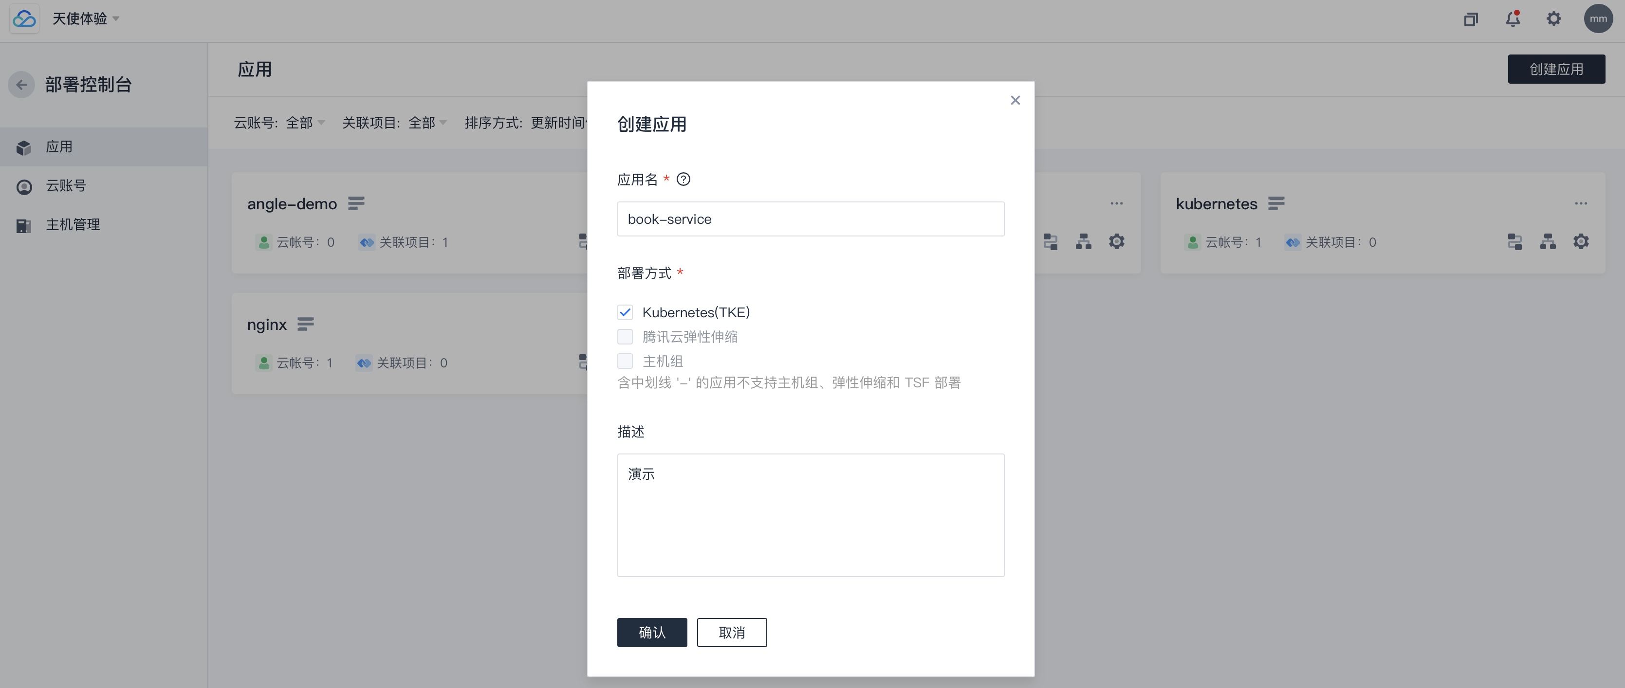This screenshot has height=688, width=1625.
Task: Click 关联项目: 1 text on angle-demo card
Action: tap(414, 242)
